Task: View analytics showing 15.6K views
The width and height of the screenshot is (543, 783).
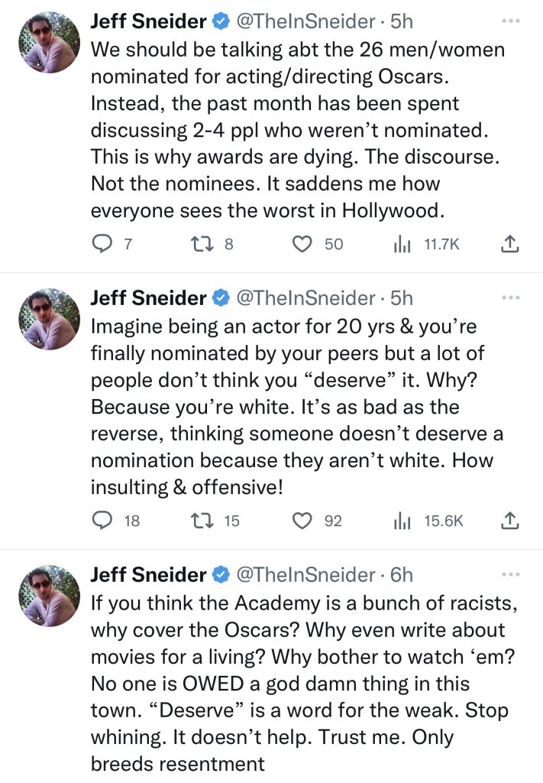Action: [401, 521]
